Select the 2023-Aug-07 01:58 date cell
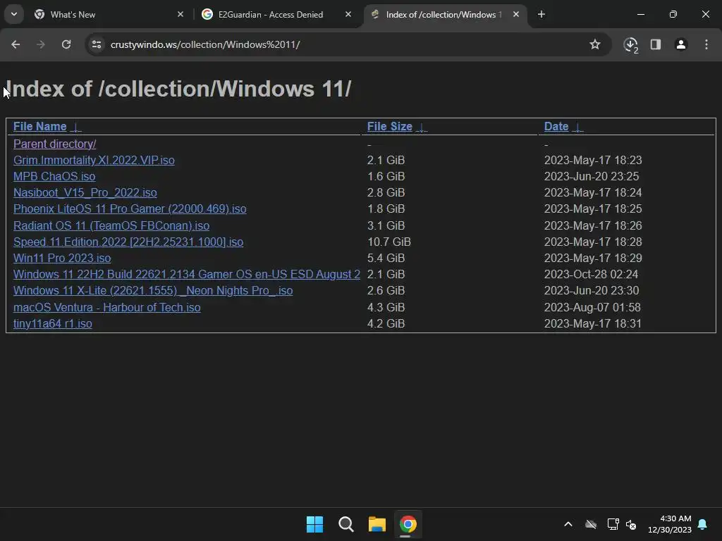This screenshot has height=541, width=722. (592, 307)
